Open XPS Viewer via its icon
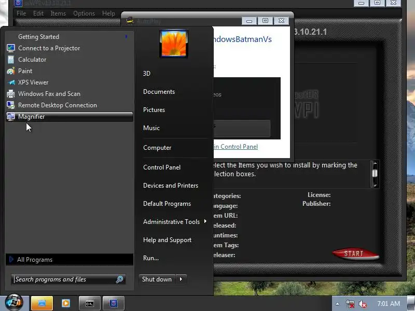The width and height of the screenshot is (415, 311). [11, 82]
